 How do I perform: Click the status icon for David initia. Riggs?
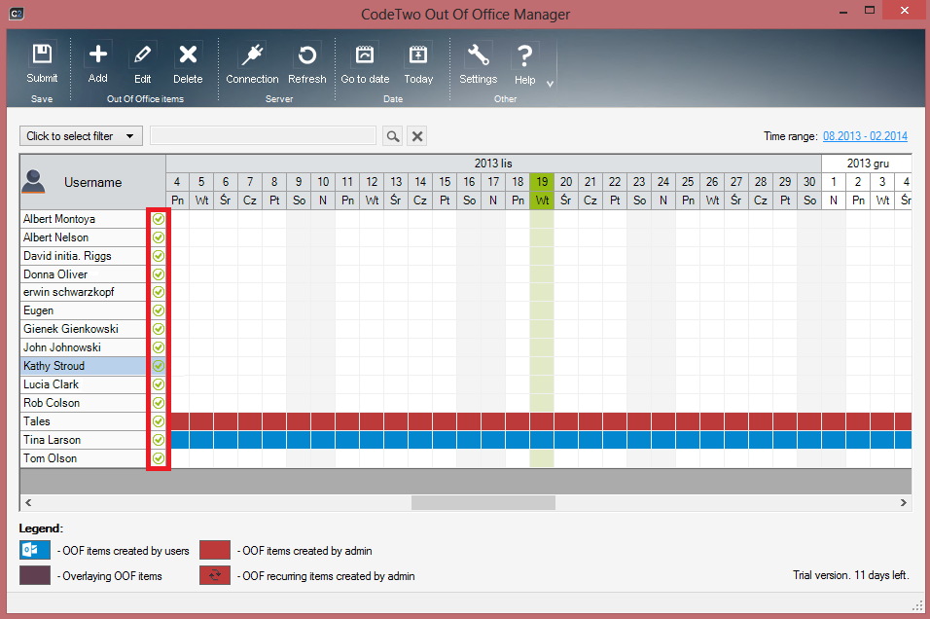pos(159,256)
